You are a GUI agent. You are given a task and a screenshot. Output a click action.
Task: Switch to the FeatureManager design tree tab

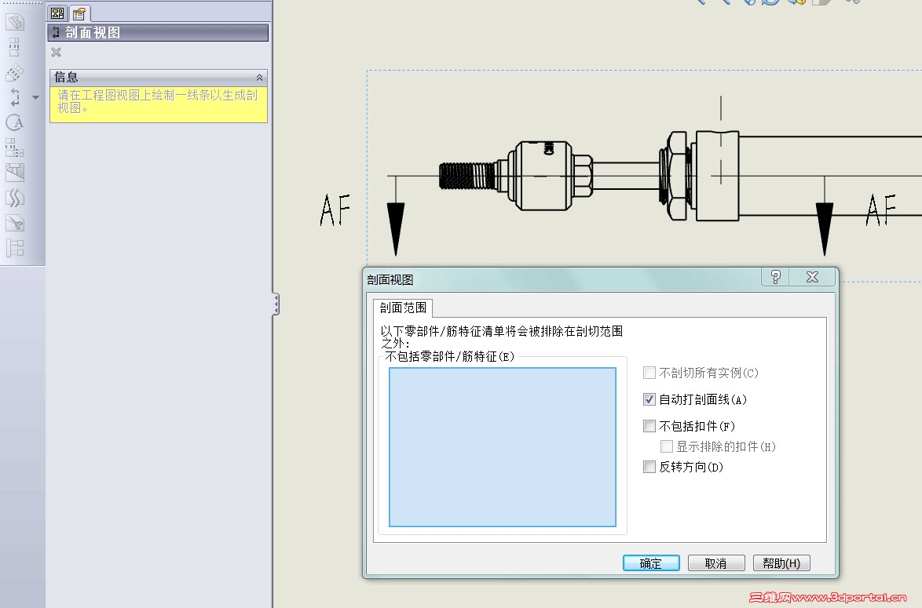click(x=57, y=13)
